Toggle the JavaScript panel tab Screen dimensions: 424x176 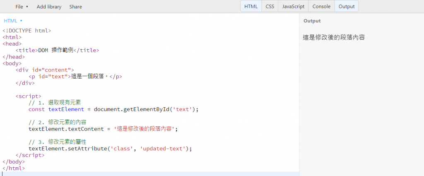coord(294,7)
